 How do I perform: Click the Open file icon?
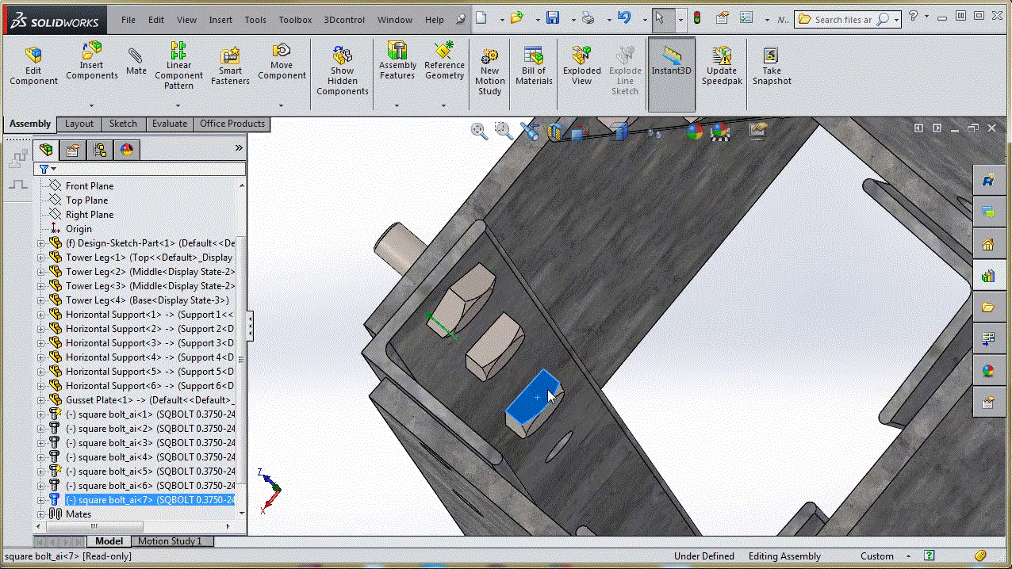[517, 18]
